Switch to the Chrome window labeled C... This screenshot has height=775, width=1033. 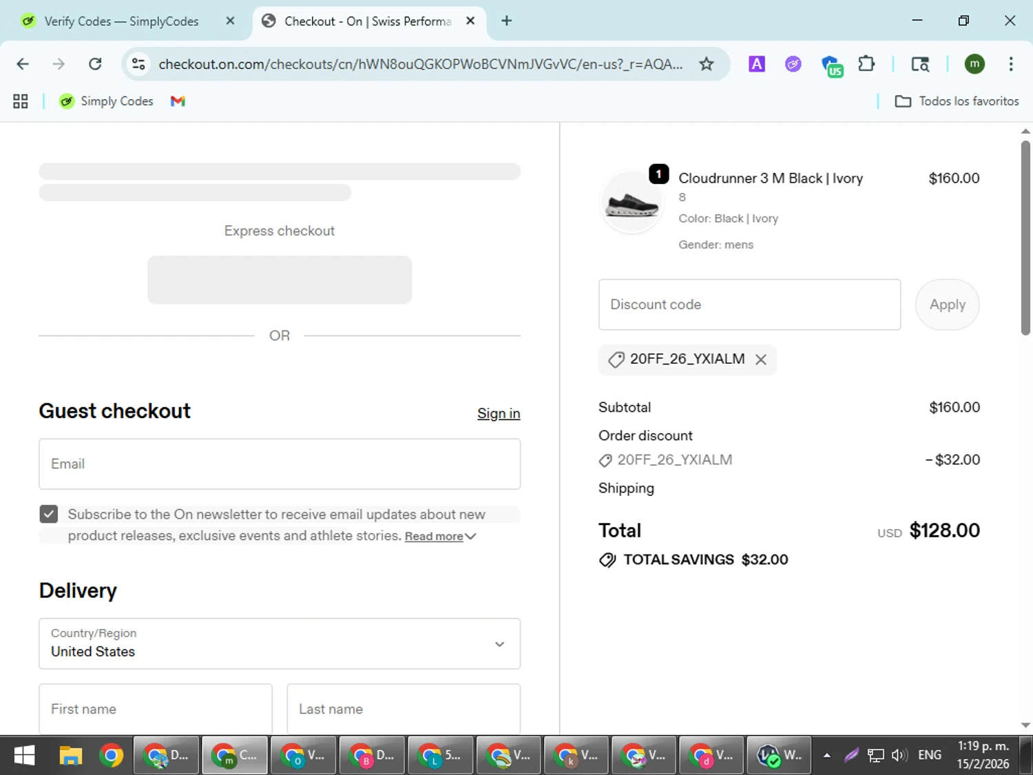235,756
